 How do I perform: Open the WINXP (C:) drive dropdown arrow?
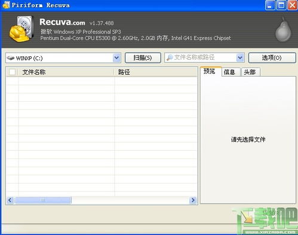point(116,58)
